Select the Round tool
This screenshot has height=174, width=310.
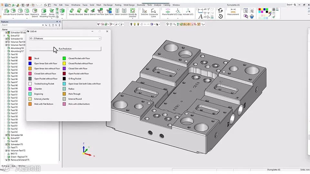point(13,12)
